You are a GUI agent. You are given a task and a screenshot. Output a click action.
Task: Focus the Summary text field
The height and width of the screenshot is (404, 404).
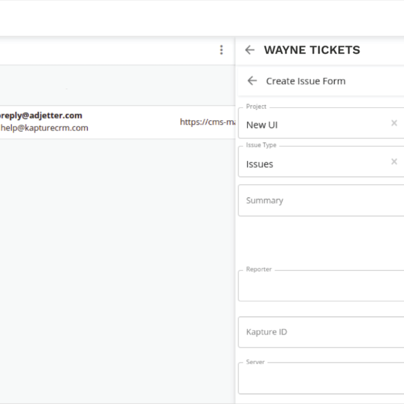(321, 200)
